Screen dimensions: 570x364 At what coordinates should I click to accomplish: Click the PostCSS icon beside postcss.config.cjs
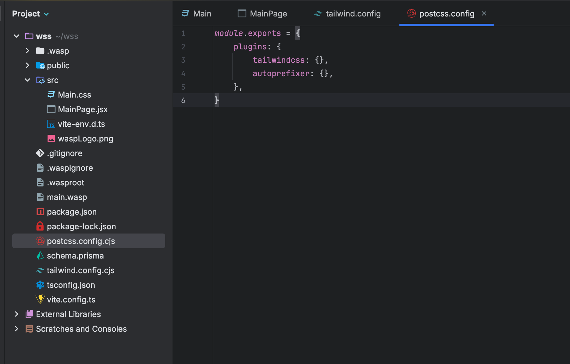click(40, 241)
